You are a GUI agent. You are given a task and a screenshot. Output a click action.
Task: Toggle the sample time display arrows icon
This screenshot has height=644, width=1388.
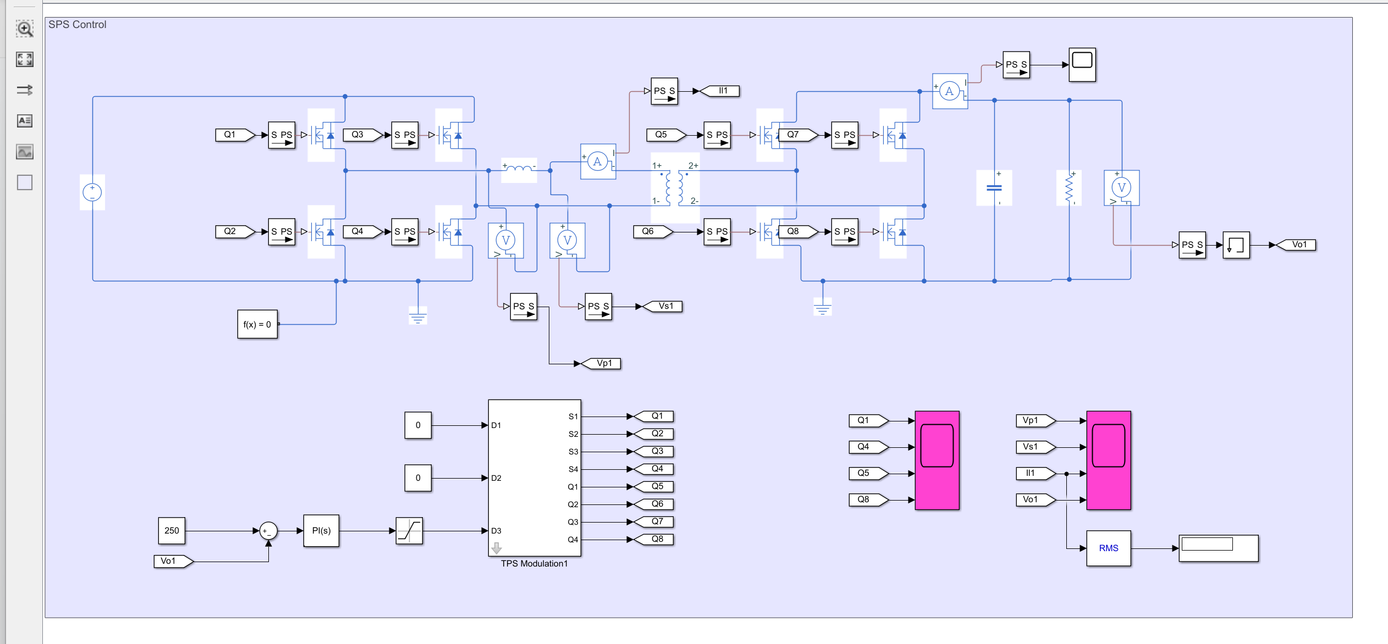click(x=25, y=90)
